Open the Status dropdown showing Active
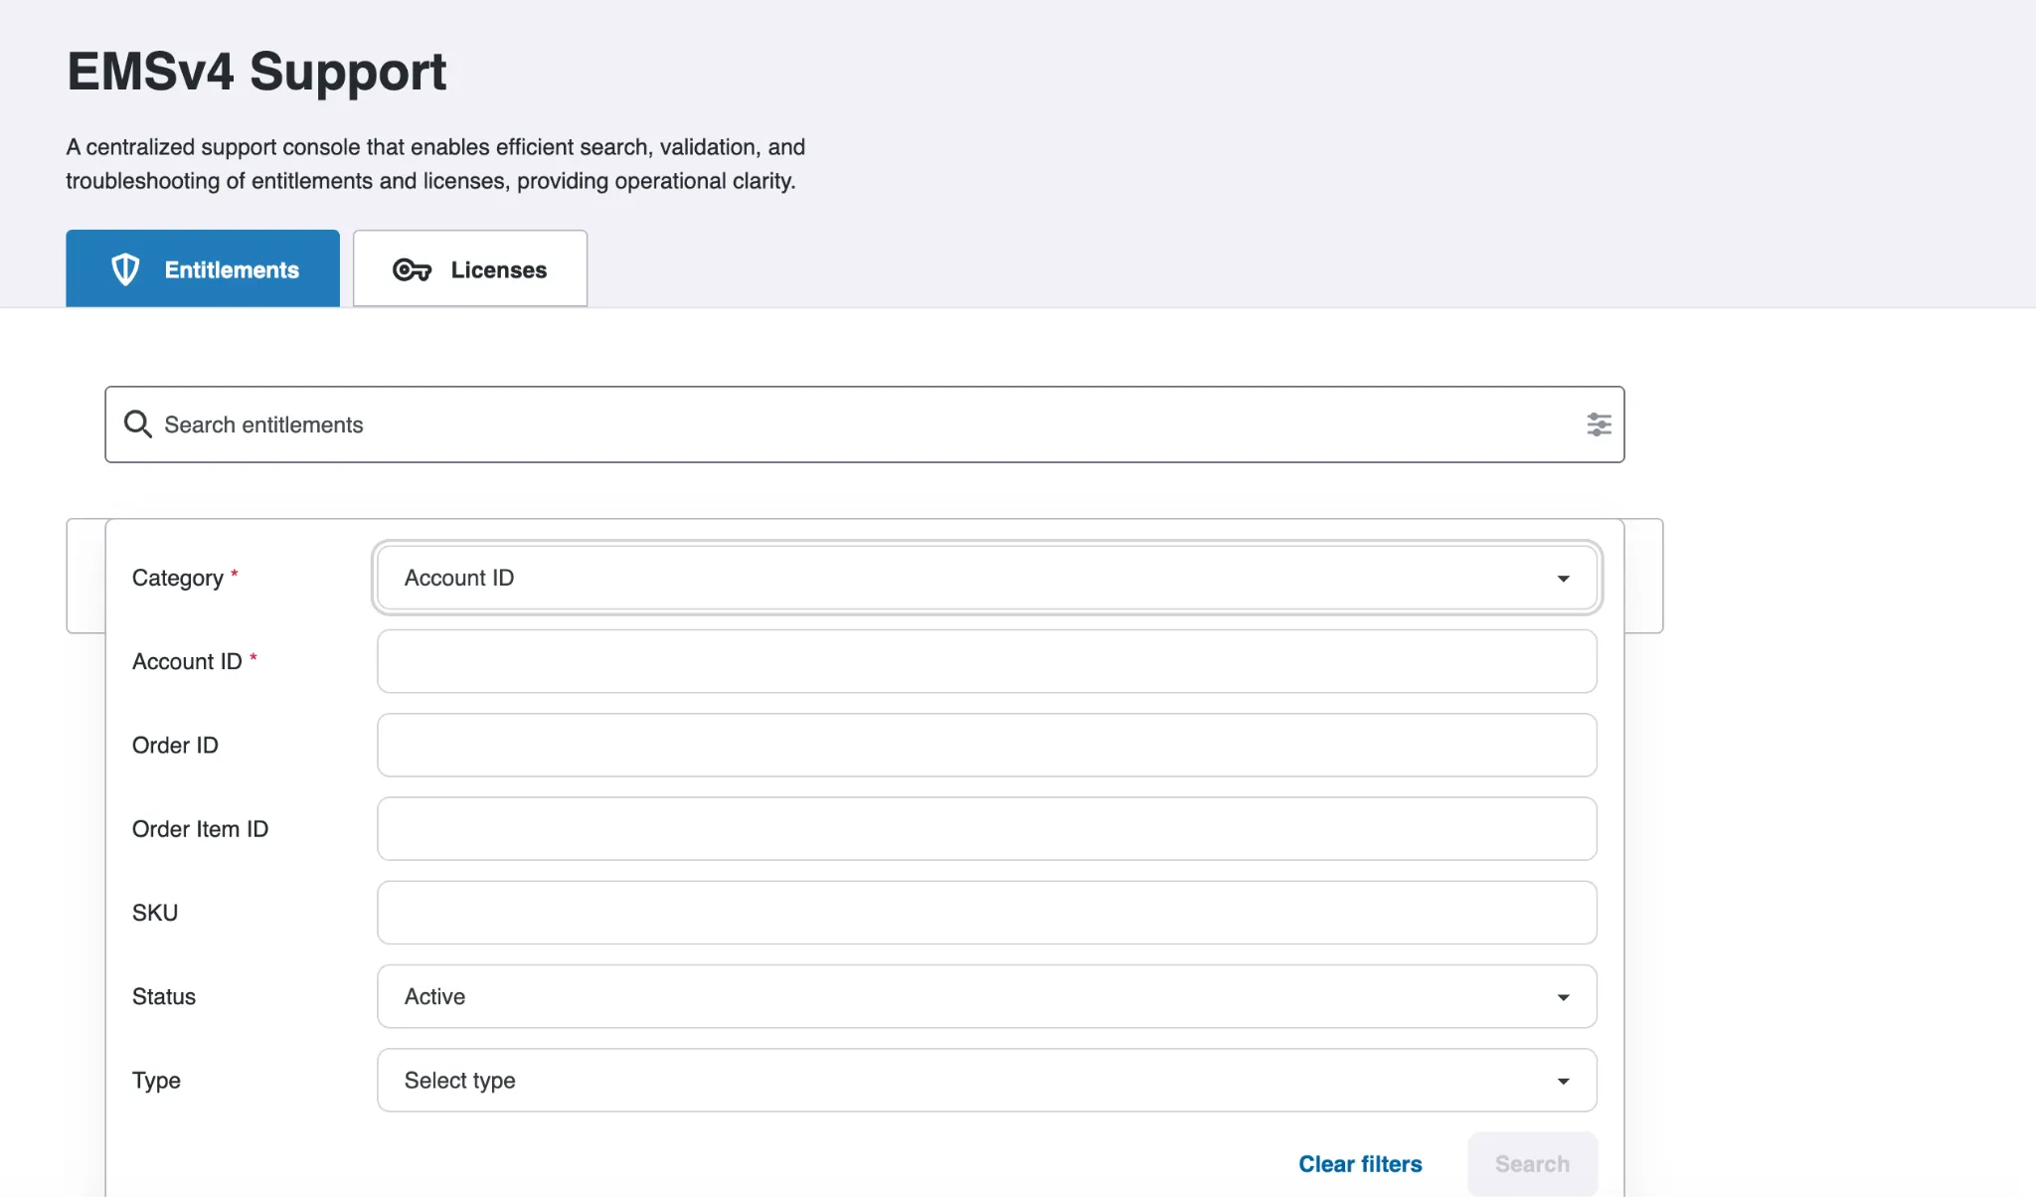This screenshot has width=2036, height=1197. pos(987,996)
